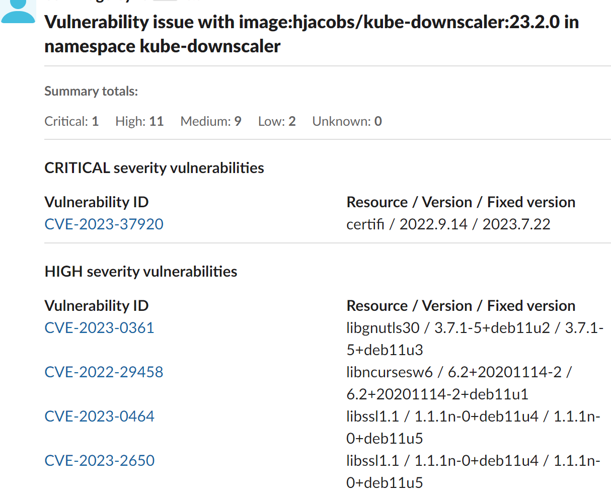Image resolution: width=611 pixels, height=501 pixels.
Task: Open the CVE-2023-37920 vulnerability link
Action: coord(104,224)
